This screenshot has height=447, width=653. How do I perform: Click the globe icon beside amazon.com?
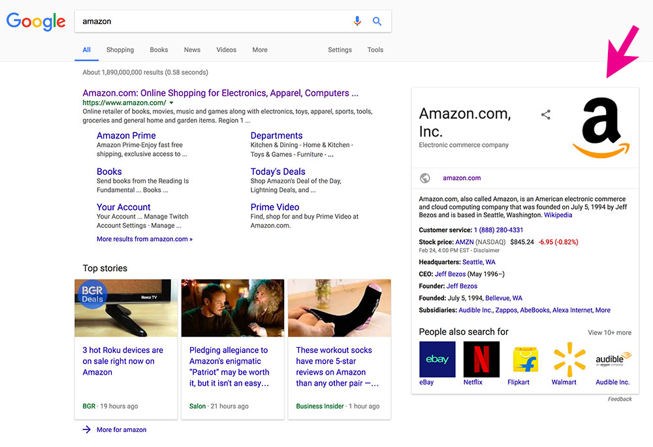pyautogui.click(x=425, y=178)
